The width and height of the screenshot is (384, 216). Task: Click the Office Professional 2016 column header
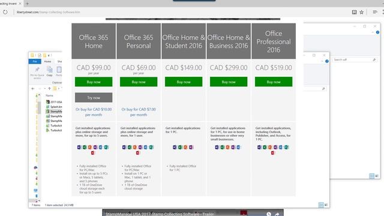coord(274,41)
